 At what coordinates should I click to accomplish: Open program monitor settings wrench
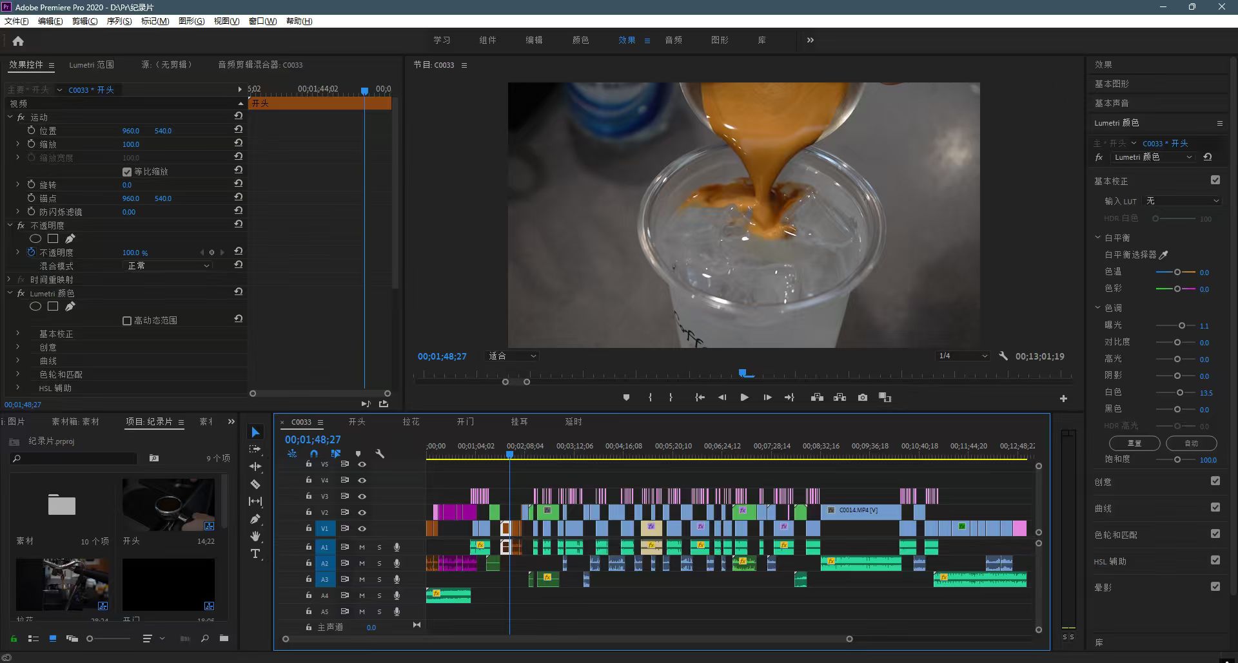pos(1003,356)
